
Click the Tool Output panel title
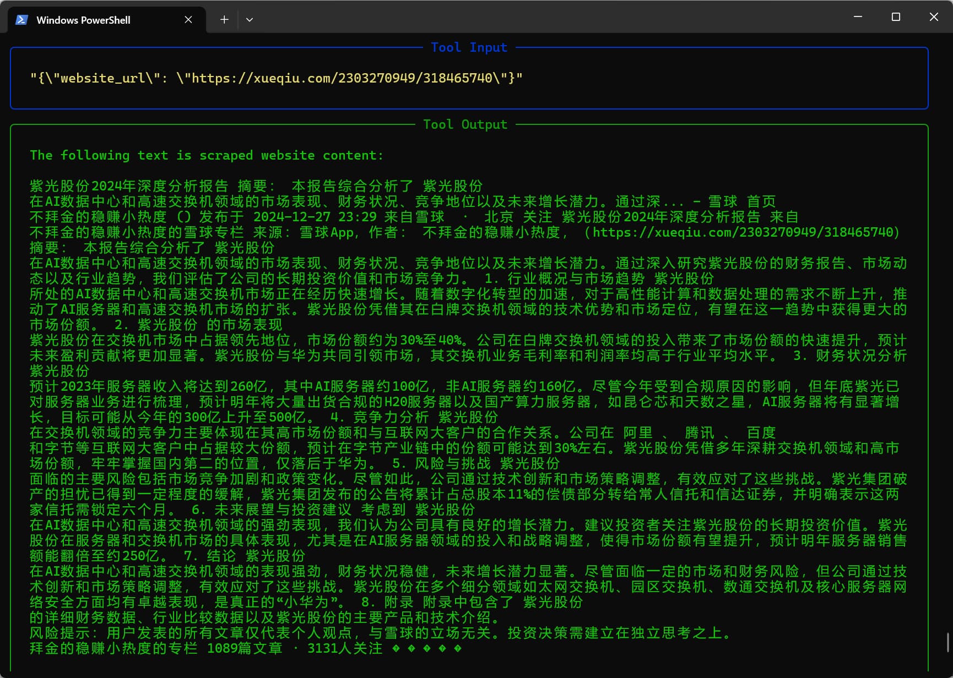point(465,124)
